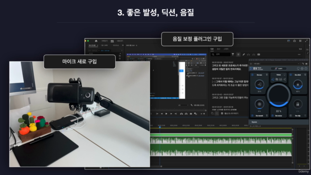The width and height of the screenshot is (311, 175).
Task: Click the Comparison View icon
Action: (x=195, y=114)
